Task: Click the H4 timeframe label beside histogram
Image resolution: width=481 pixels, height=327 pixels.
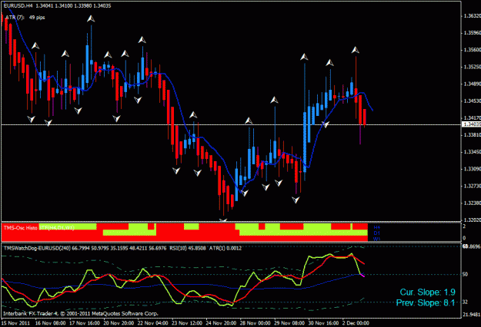Action: point(376,227)
